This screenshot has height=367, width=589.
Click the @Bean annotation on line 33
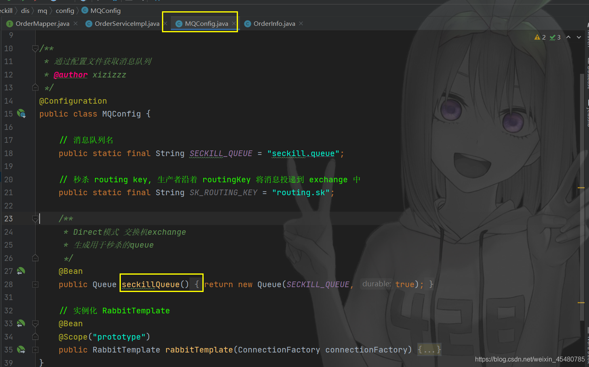coord(71,323)
